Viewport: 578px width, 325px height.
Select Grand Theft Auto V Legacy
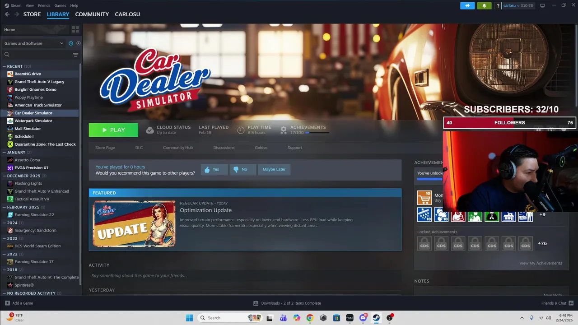40,82
